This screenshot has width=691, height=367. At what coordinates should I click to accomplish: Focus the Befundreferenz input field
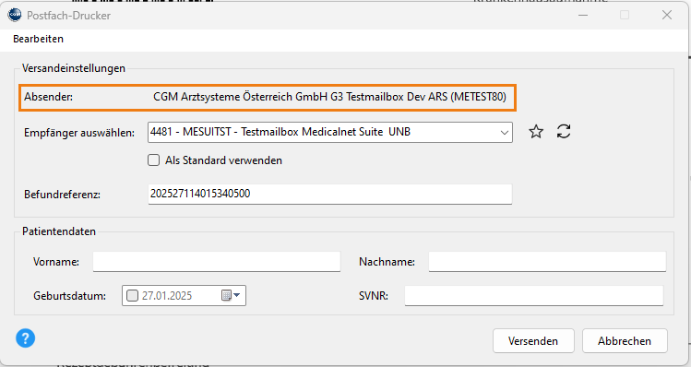[330, 194]
